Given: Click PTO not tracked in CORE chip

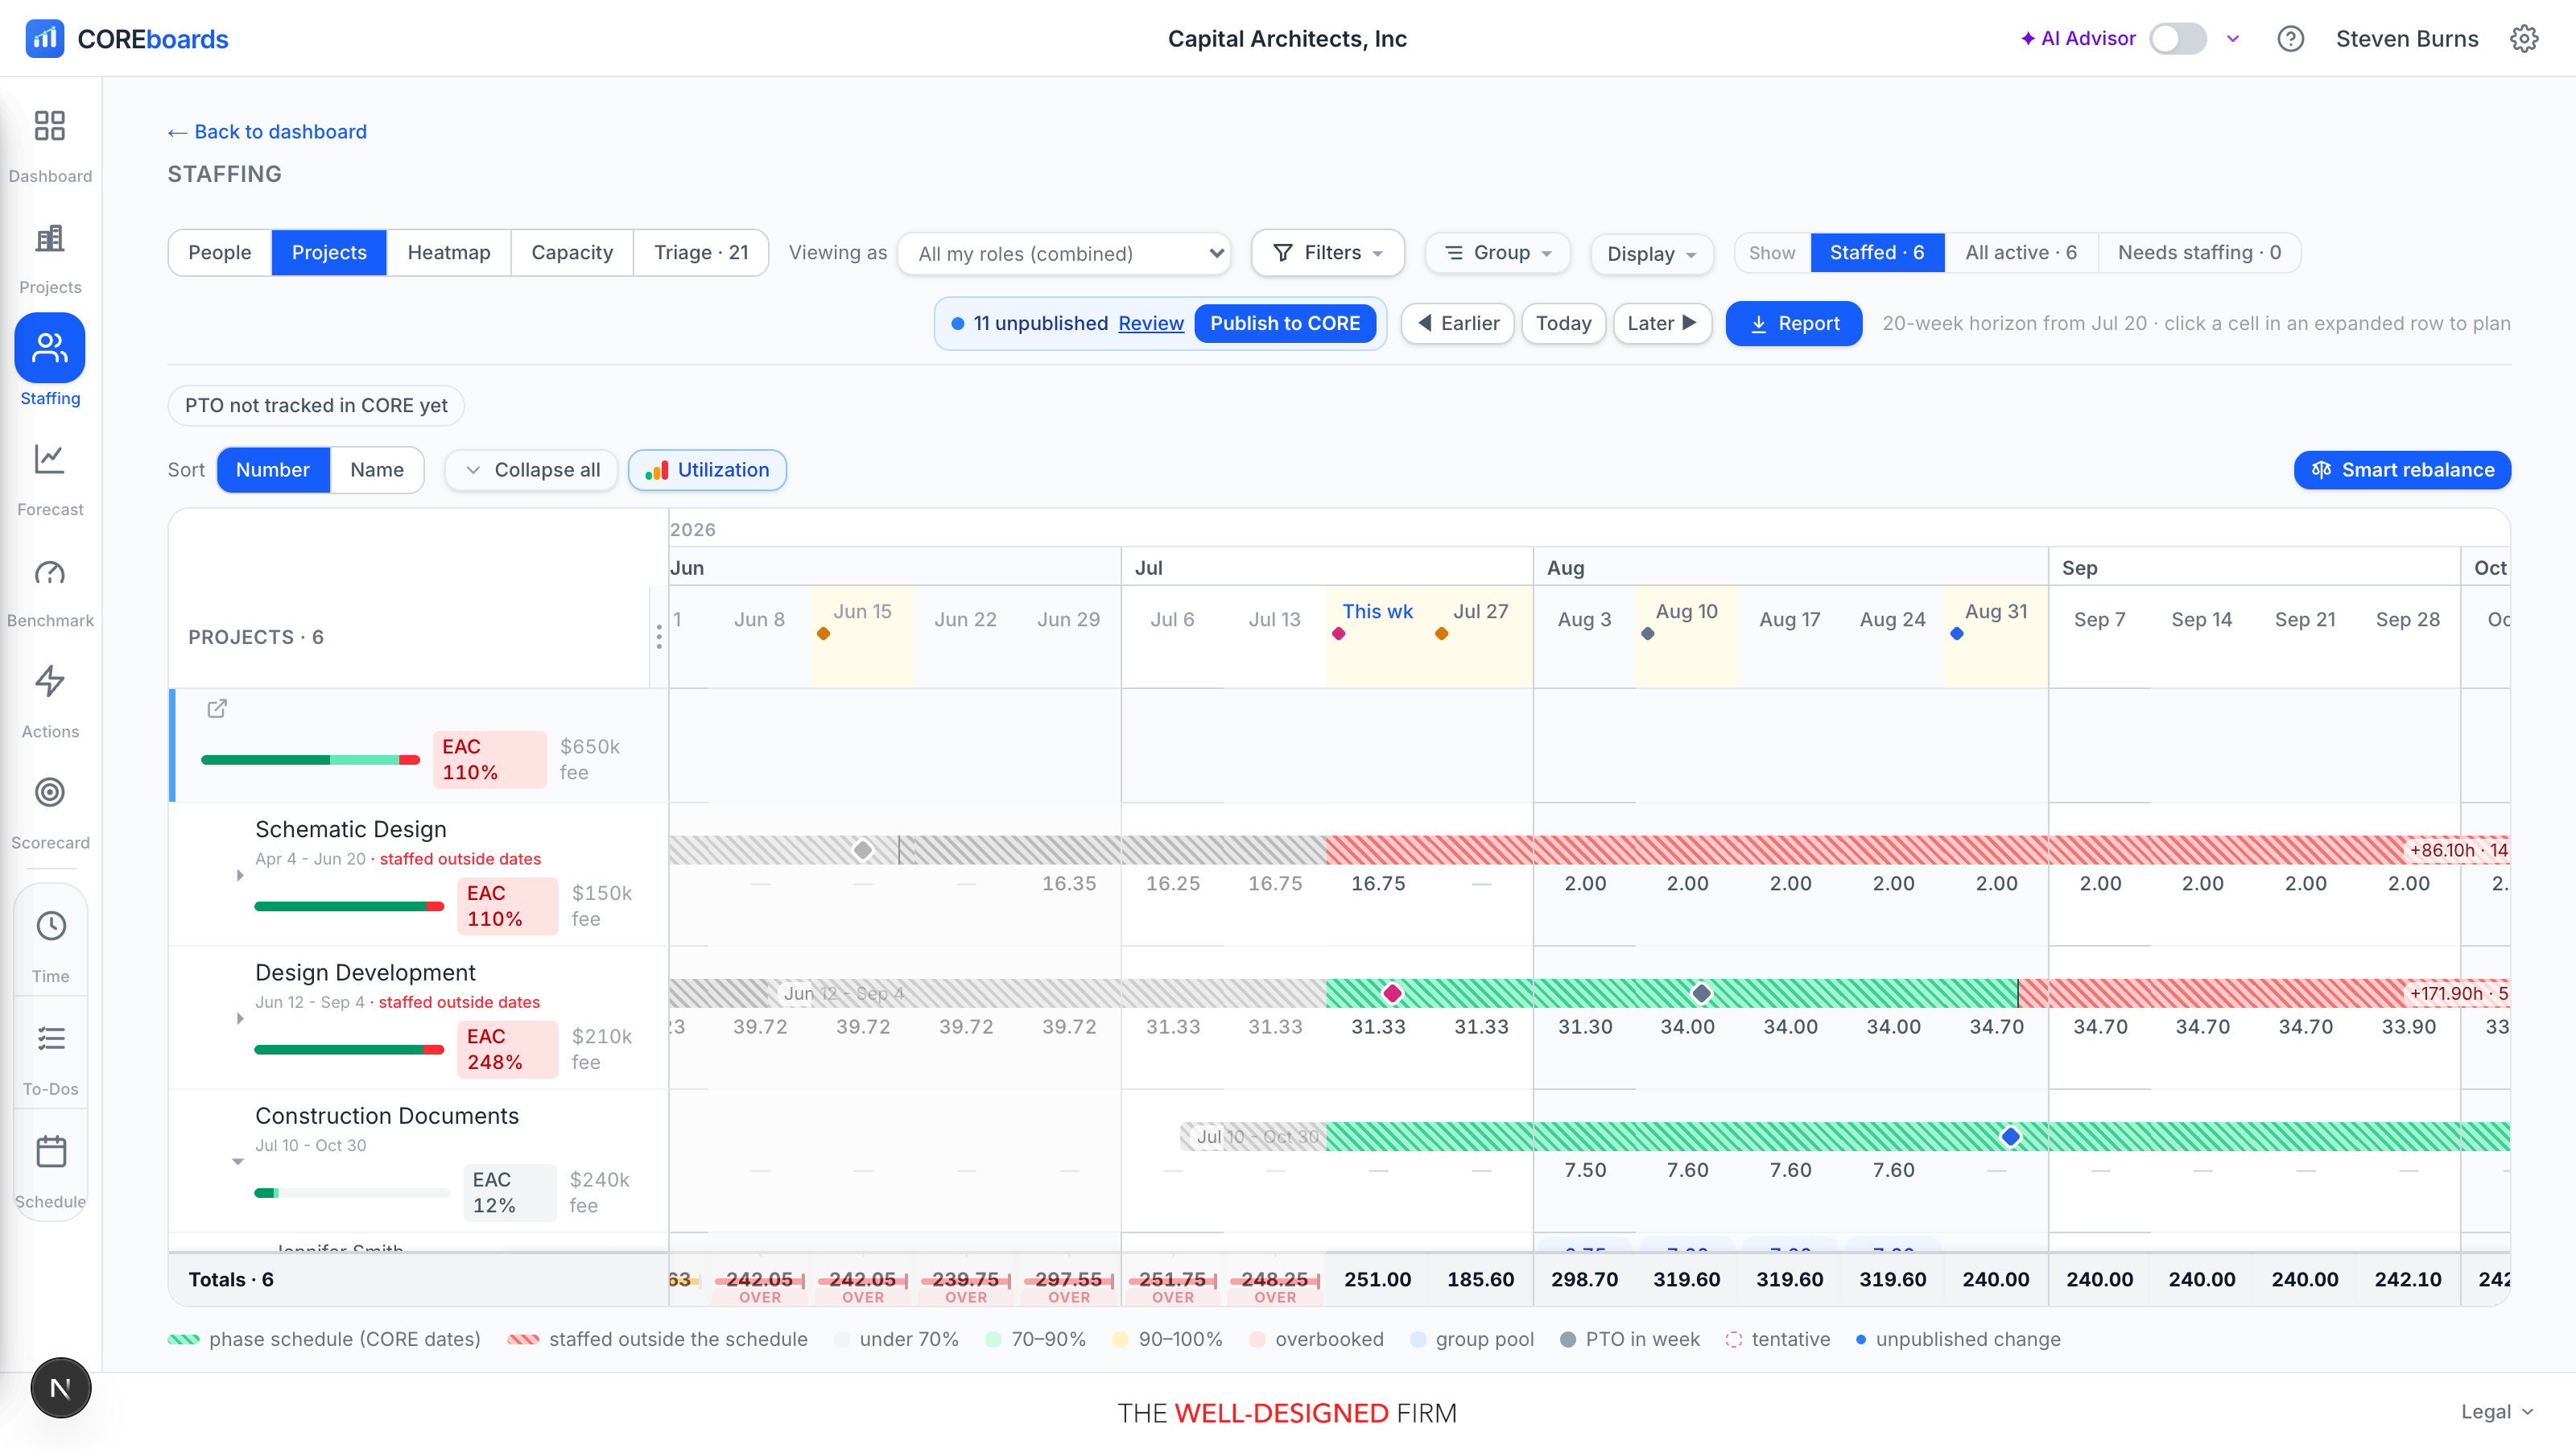Looking at the screenshot, I should [316, 406].
